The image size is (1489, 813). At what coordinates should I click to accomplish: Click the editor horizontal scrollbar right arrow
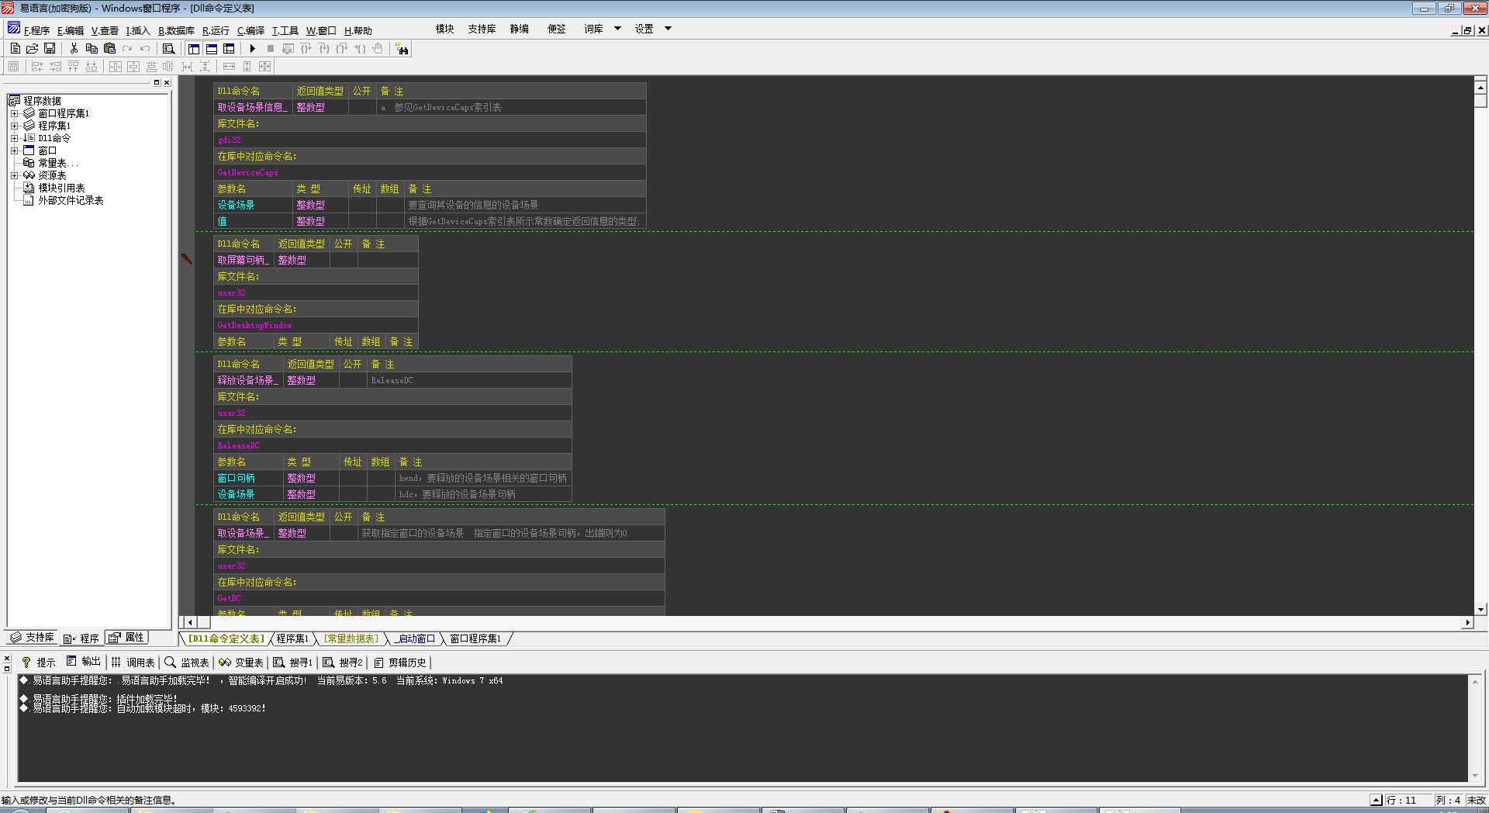click(1467, 622)
